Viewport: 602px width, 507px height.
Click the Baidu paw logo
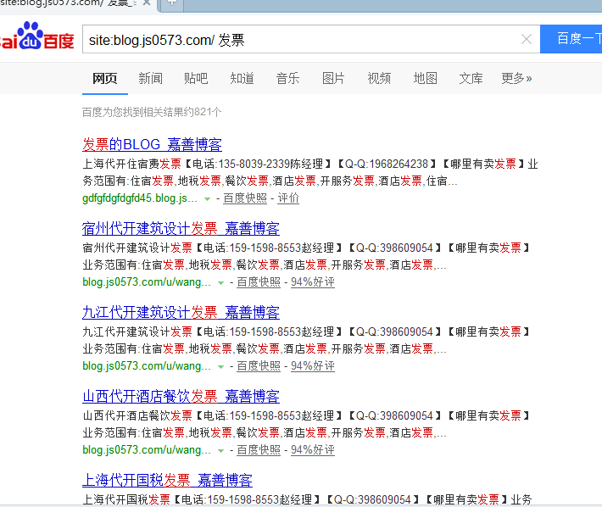(x=36, y=36)
